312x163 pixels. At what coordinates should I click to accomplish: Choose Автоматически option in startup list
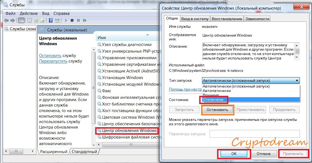[251, 91]
